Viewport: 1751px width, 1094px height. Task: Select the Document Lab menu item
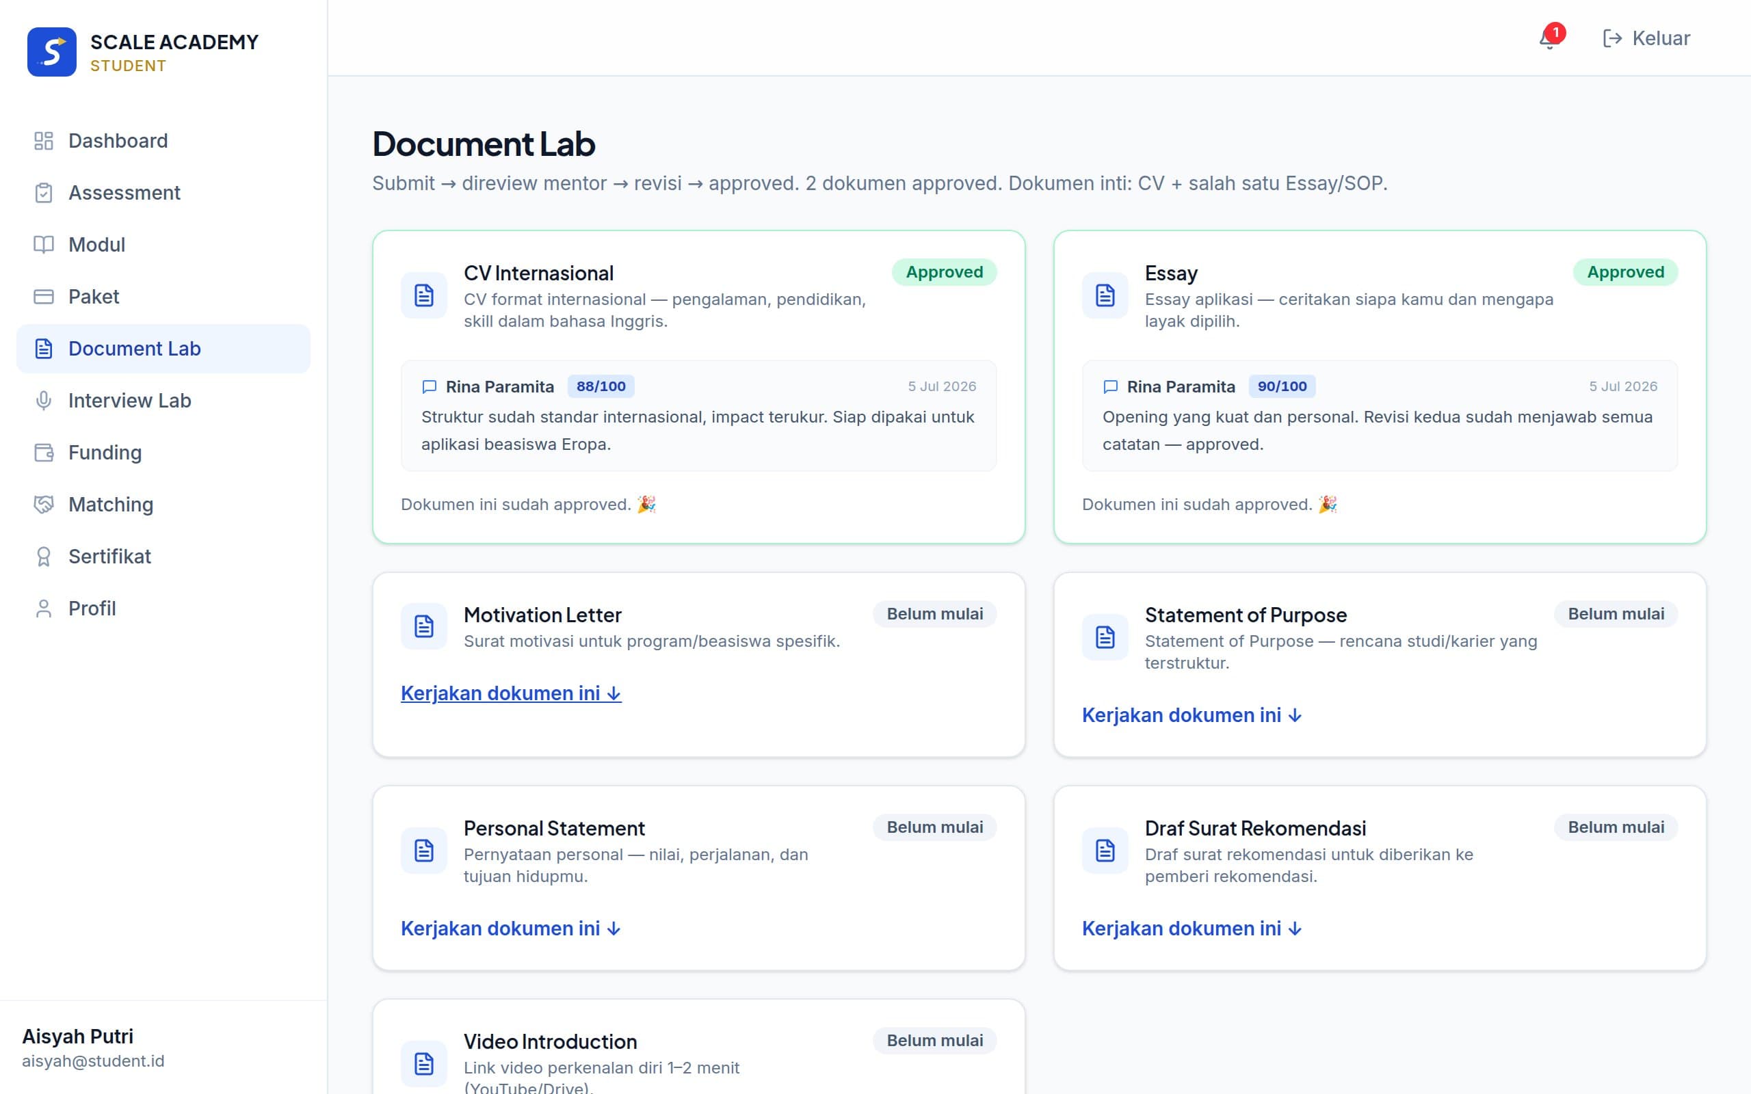[163, 349]
